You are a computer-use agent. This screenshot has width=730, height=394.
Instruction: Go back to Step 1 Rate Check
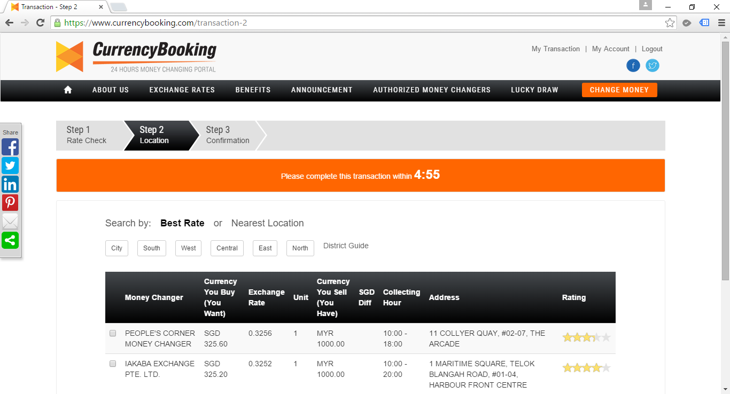coord(87,135)
